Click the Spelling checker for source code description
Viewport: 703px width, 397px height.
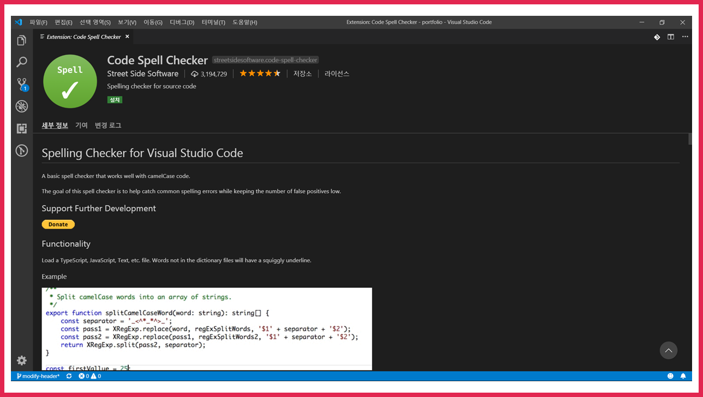(152, 86)
